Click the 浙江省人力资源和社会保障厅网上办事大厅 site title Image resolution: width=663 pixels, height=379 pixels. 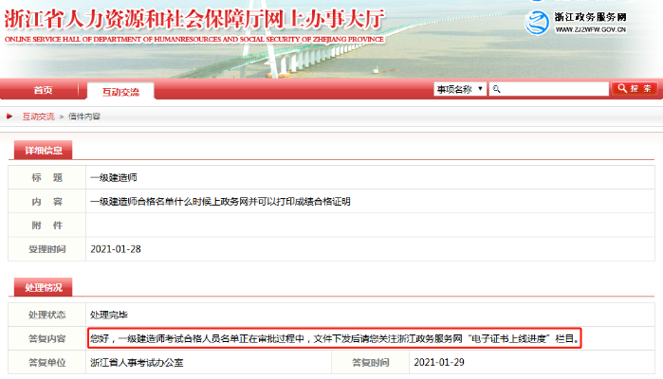click(x=194, y=20)
